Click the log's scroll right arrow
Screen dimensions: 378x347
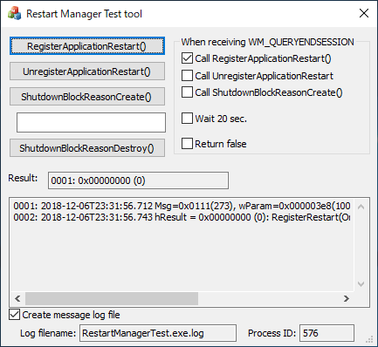pyautogui.click(x=347, y=298)
